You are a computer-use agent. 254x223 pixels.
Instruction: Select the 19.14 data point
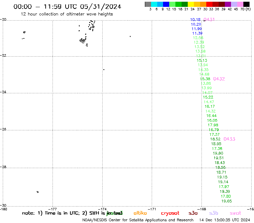click(x=223, y=182)
